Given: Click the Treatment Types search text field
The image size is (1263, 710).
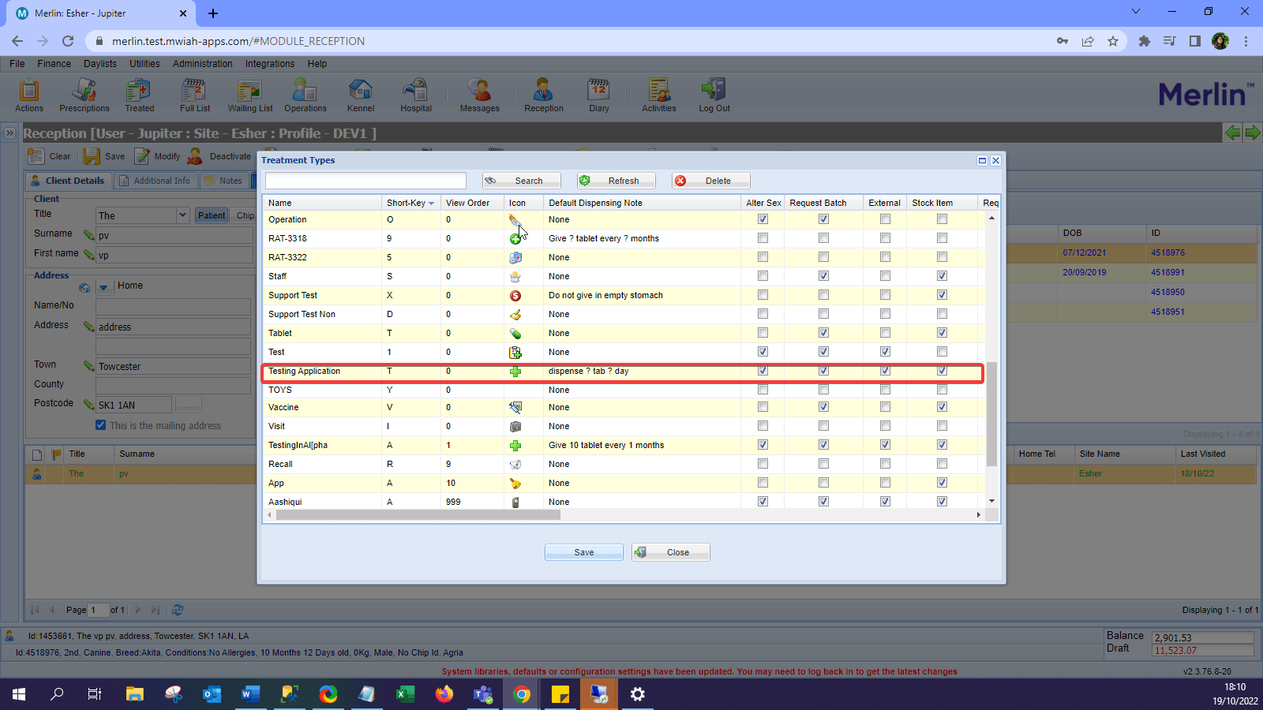Looking at the screenshot, I should pos(365,181).
